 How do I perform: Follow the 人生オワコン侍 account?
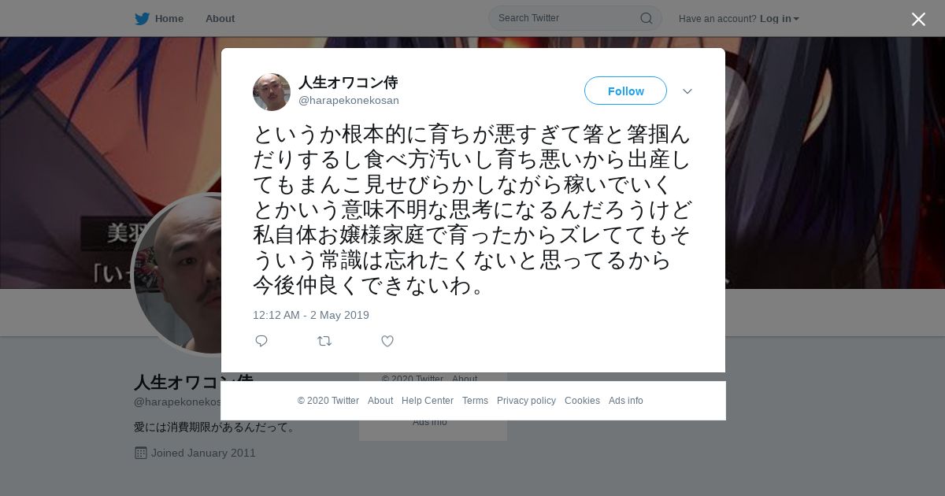[625, 91]
